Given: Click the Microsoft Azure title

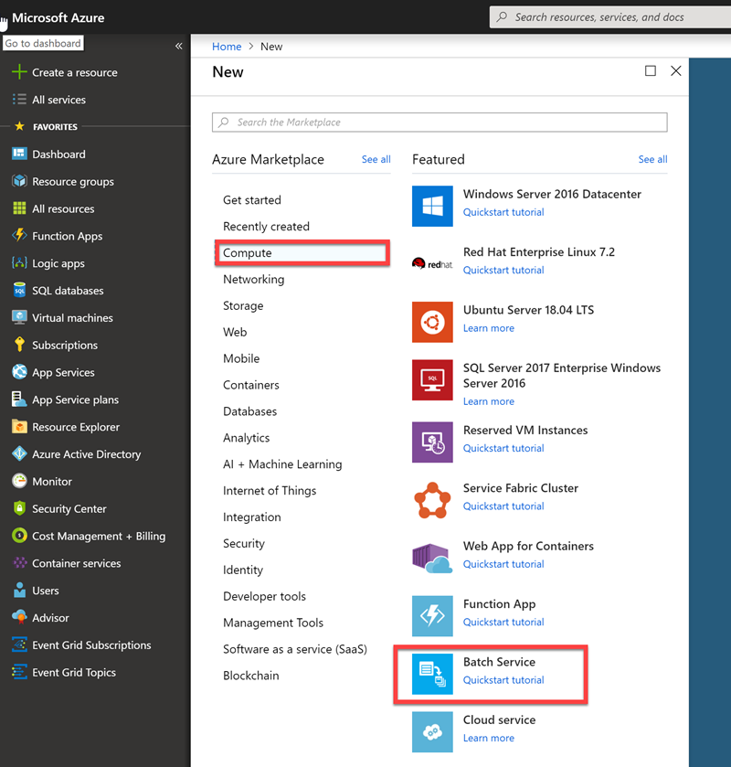Looking at the screenshot, I should (58, 17).
